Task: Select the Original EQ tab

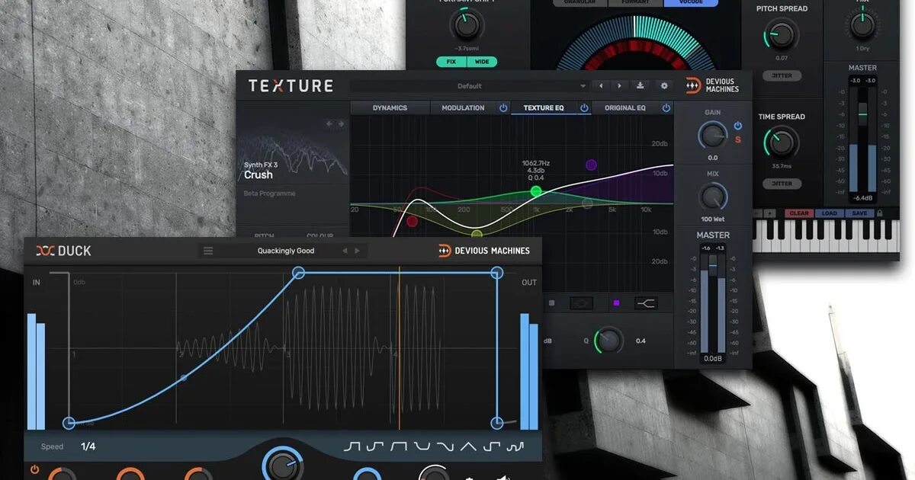Action: point(625,107)
